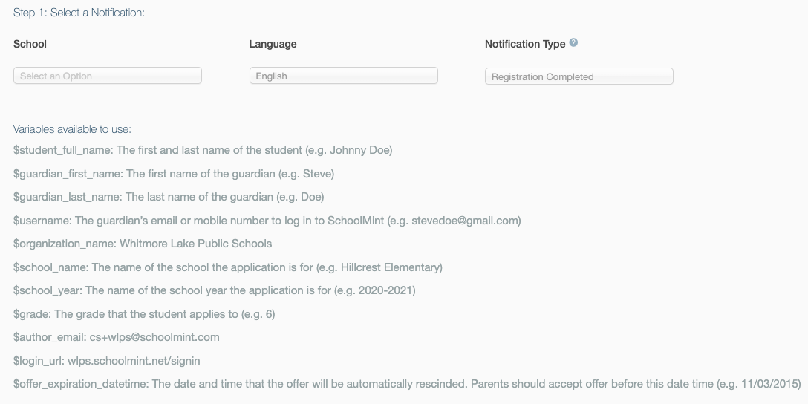The height and width of the screenshot is (404, 808).
Task: Click the $guardian_first_name variable line
Action: click(x=174, y=174)
